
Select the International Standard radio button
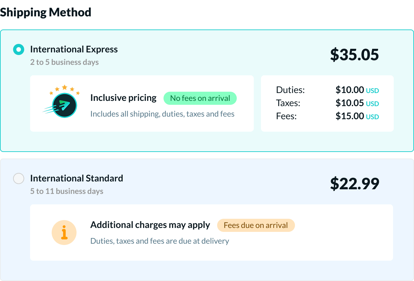(x=19, y=178)
